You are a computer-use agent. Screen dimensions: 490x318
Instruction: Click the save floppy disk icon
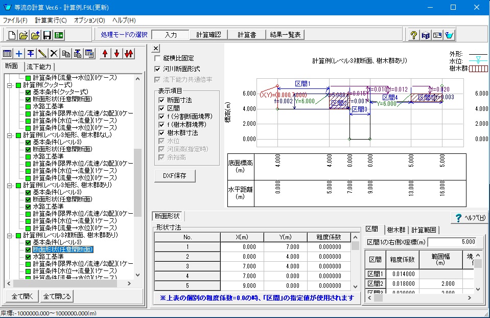tap(47, 35)
